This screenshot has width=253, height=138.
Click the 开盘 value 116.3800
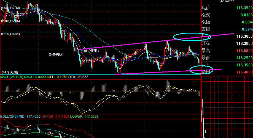(244, 43)
